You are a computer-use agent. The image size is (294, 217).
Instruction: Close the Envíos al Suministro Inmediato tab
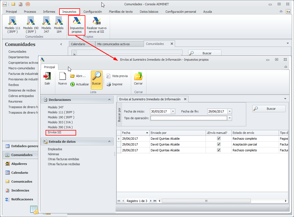click(x=185, y=99)
